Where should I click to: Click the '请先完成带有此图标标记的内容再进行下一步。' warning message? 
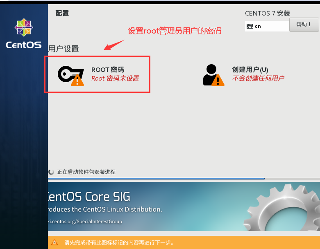(119, 242)
